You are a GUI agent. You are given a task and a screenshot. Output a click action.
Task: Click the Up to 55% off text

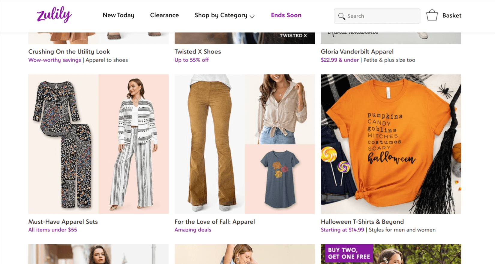pyautogui.click(x=192, y=60)
